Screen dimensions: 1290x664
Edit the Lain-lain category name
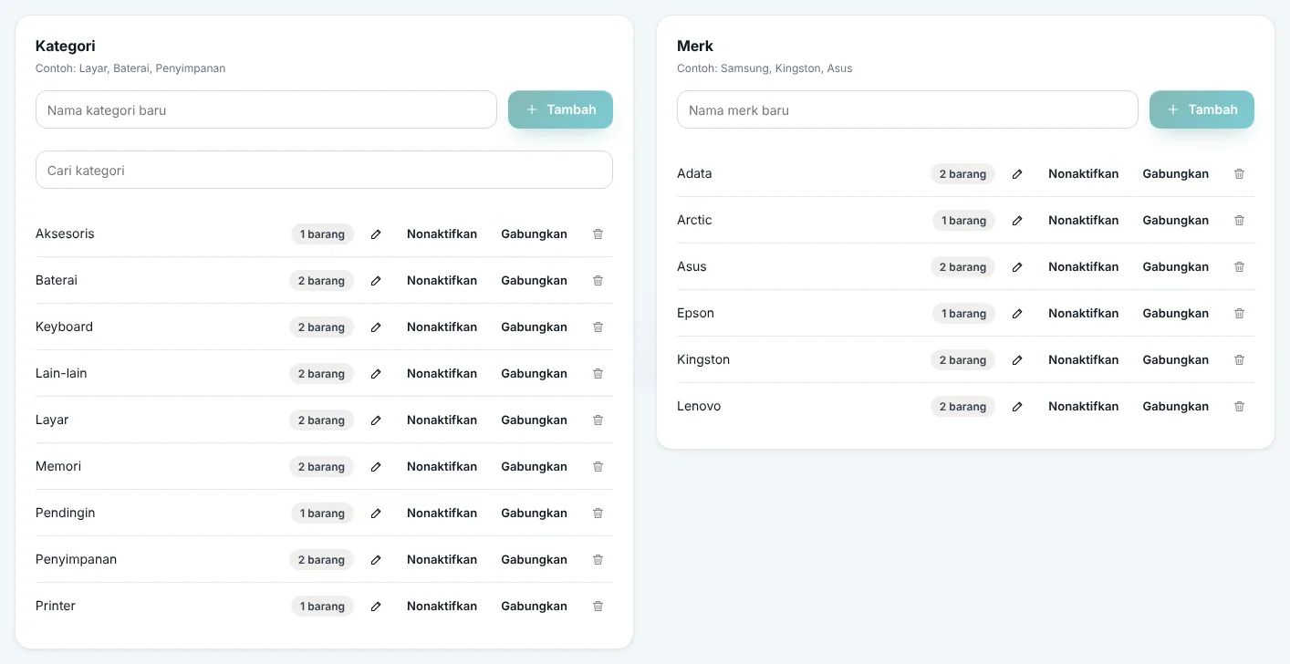376,374
